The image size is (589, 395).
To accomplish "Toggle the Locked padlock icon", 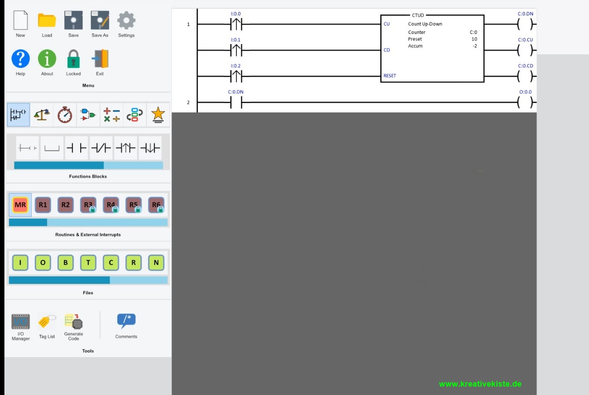I will (73, 59).
